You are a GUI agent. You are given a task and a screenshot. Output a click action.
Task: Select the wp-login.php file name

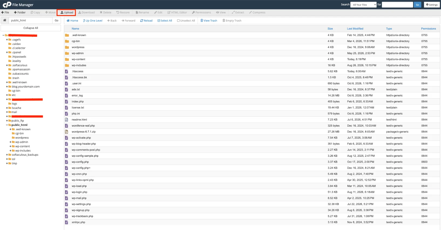pos(79,192)
